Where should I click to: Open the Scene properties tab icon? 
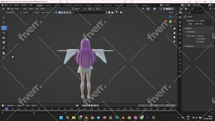tap(180, 34)
